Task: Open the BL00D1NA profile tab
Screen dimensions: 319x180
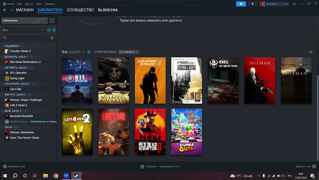Action: (x=108, y=10)
